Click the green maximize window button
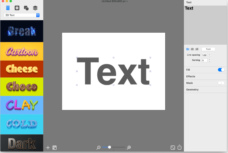 tap(11, 1)
